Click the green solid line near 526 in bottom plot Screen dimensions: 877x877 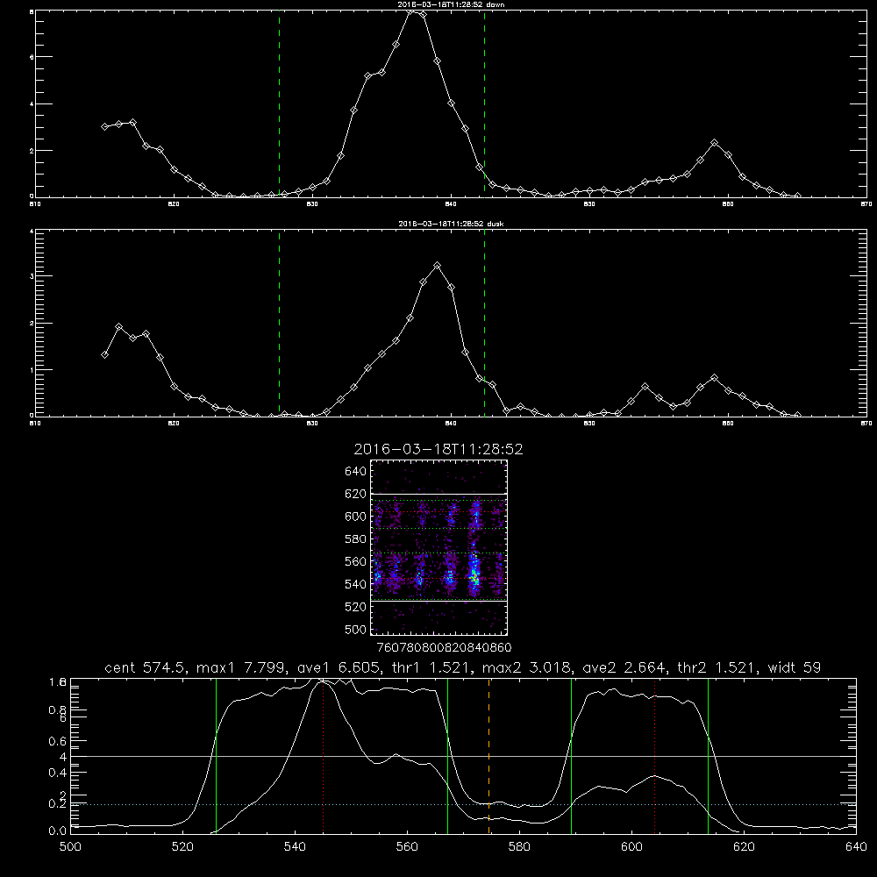coord(216,756)
